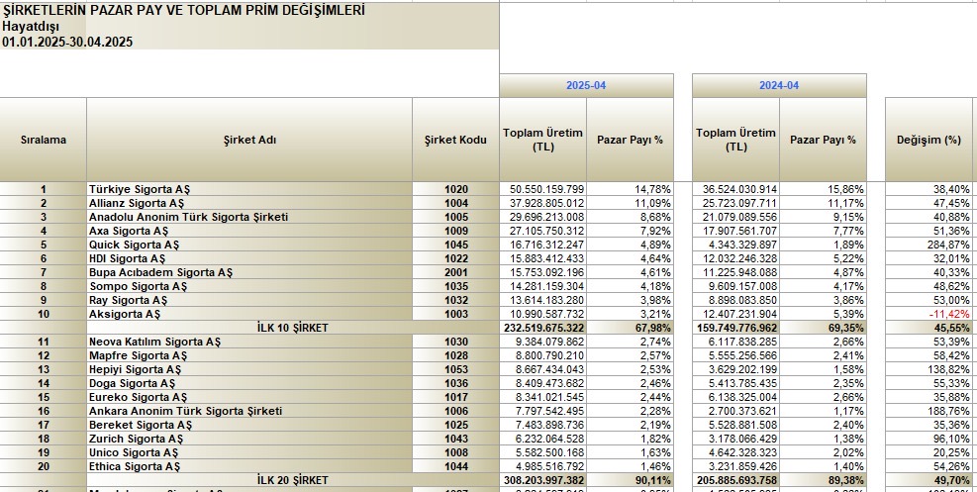The width and height of the screenshot is (977, 492).
Task: Click company code 1053 cell
Action: [x=455, y=369]
